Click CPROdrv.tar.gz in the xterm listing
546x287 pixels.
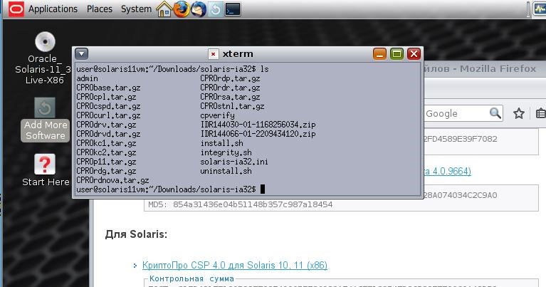click(106, 125)
